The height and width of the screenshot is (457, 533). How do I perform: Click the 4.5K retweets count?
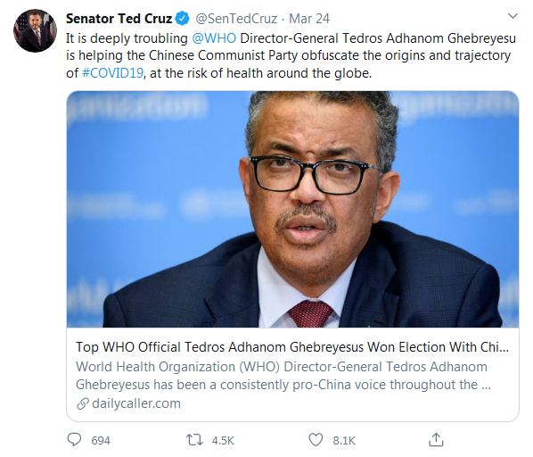(x=223, y=441)
